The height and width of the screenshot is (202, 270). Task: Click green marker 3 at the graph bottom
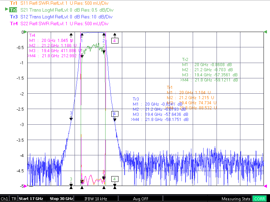(x=71, y=179)
